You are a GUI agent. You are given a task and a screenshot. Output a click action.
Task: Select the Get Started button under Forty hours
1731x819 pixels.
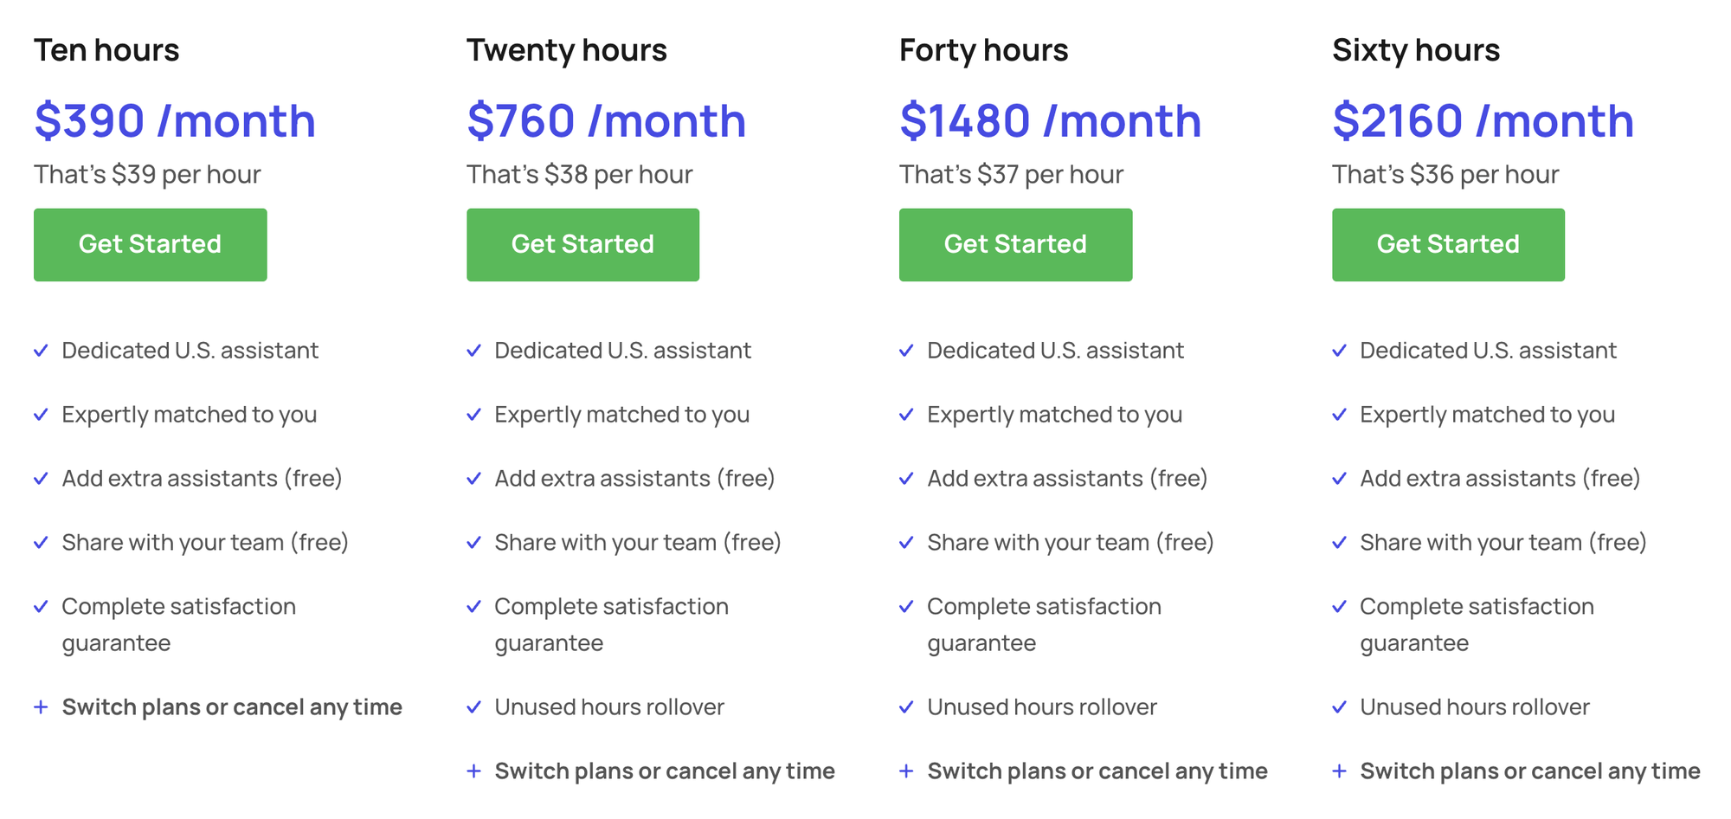coord(1015,244)
